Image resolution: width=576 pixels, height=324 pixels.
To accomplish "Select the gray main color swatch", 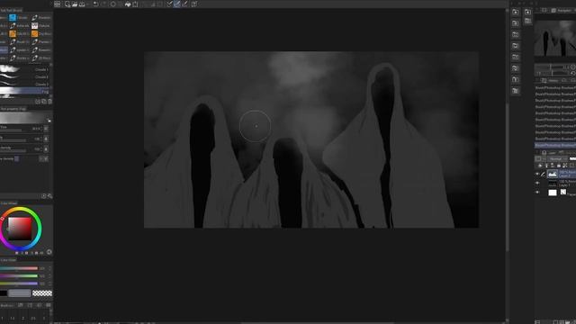I will (x=20, y=292).
